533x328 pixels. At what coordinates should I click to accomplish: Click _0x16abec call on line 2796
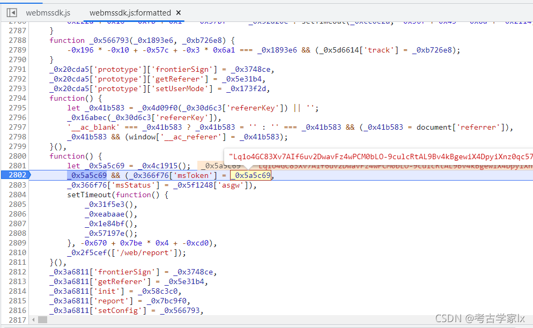(x=87, y=117)
